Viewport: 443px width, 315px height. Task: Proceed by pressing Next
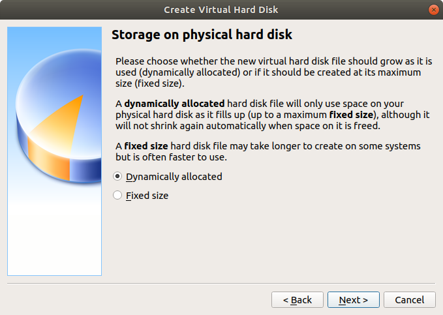(x=353, y=300)
